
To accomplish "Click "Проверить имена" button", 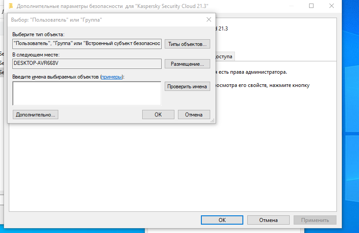I will click(187, 86).
